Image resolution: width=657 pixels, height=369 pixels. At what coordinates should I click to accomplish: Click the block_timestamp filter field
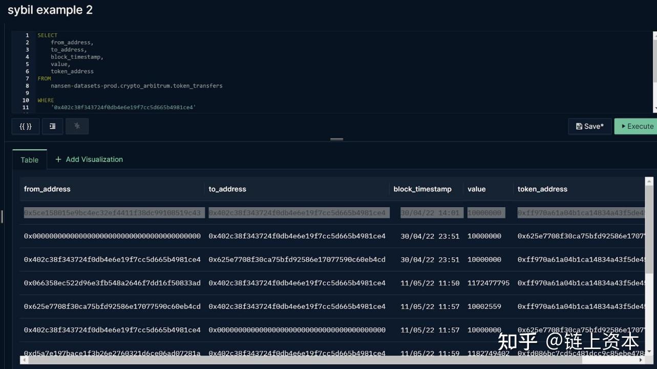(x=431, y=212)
